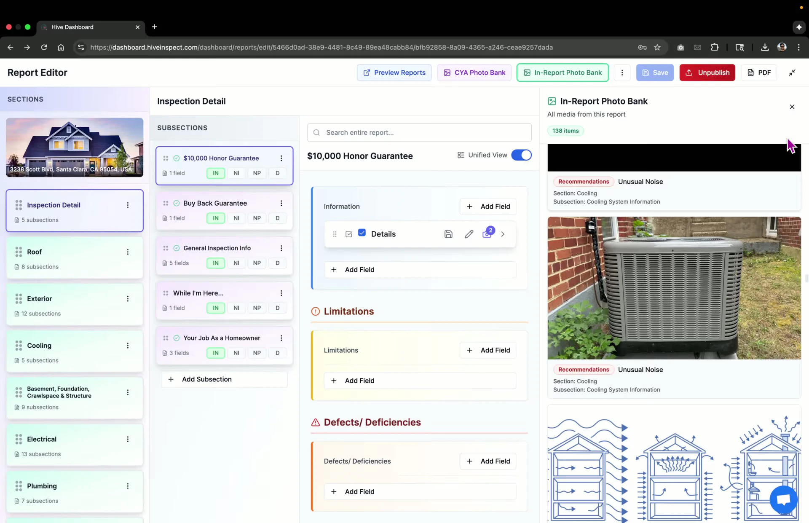This screenshot has width=809, height=523.
Task: Open the Electrical section options menu
Action: 128,439
